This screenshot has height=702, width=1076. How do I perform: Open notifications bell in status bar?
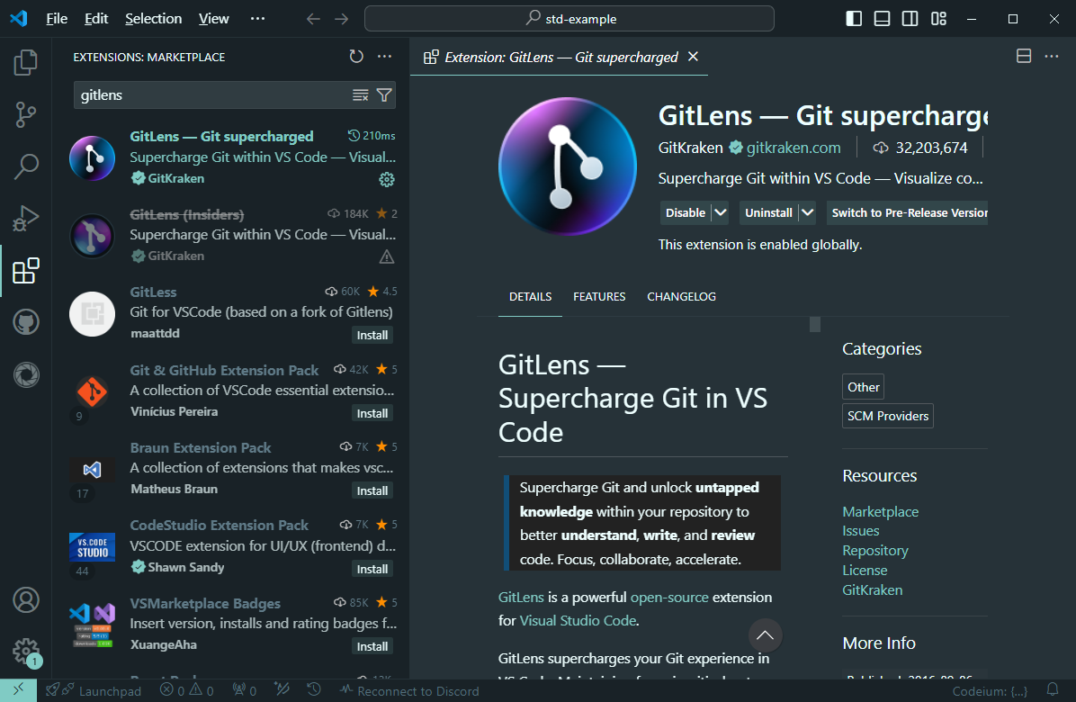pyautogui.click(x=1053, y=689)
